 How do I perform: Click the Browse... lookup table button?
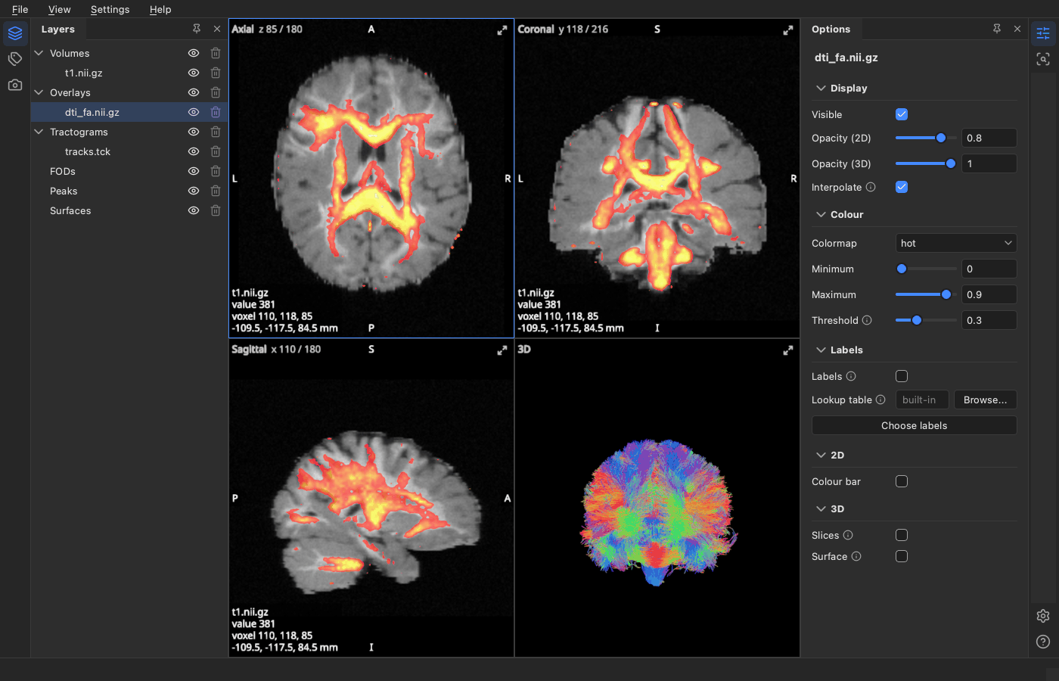click(x=986, y=400)
